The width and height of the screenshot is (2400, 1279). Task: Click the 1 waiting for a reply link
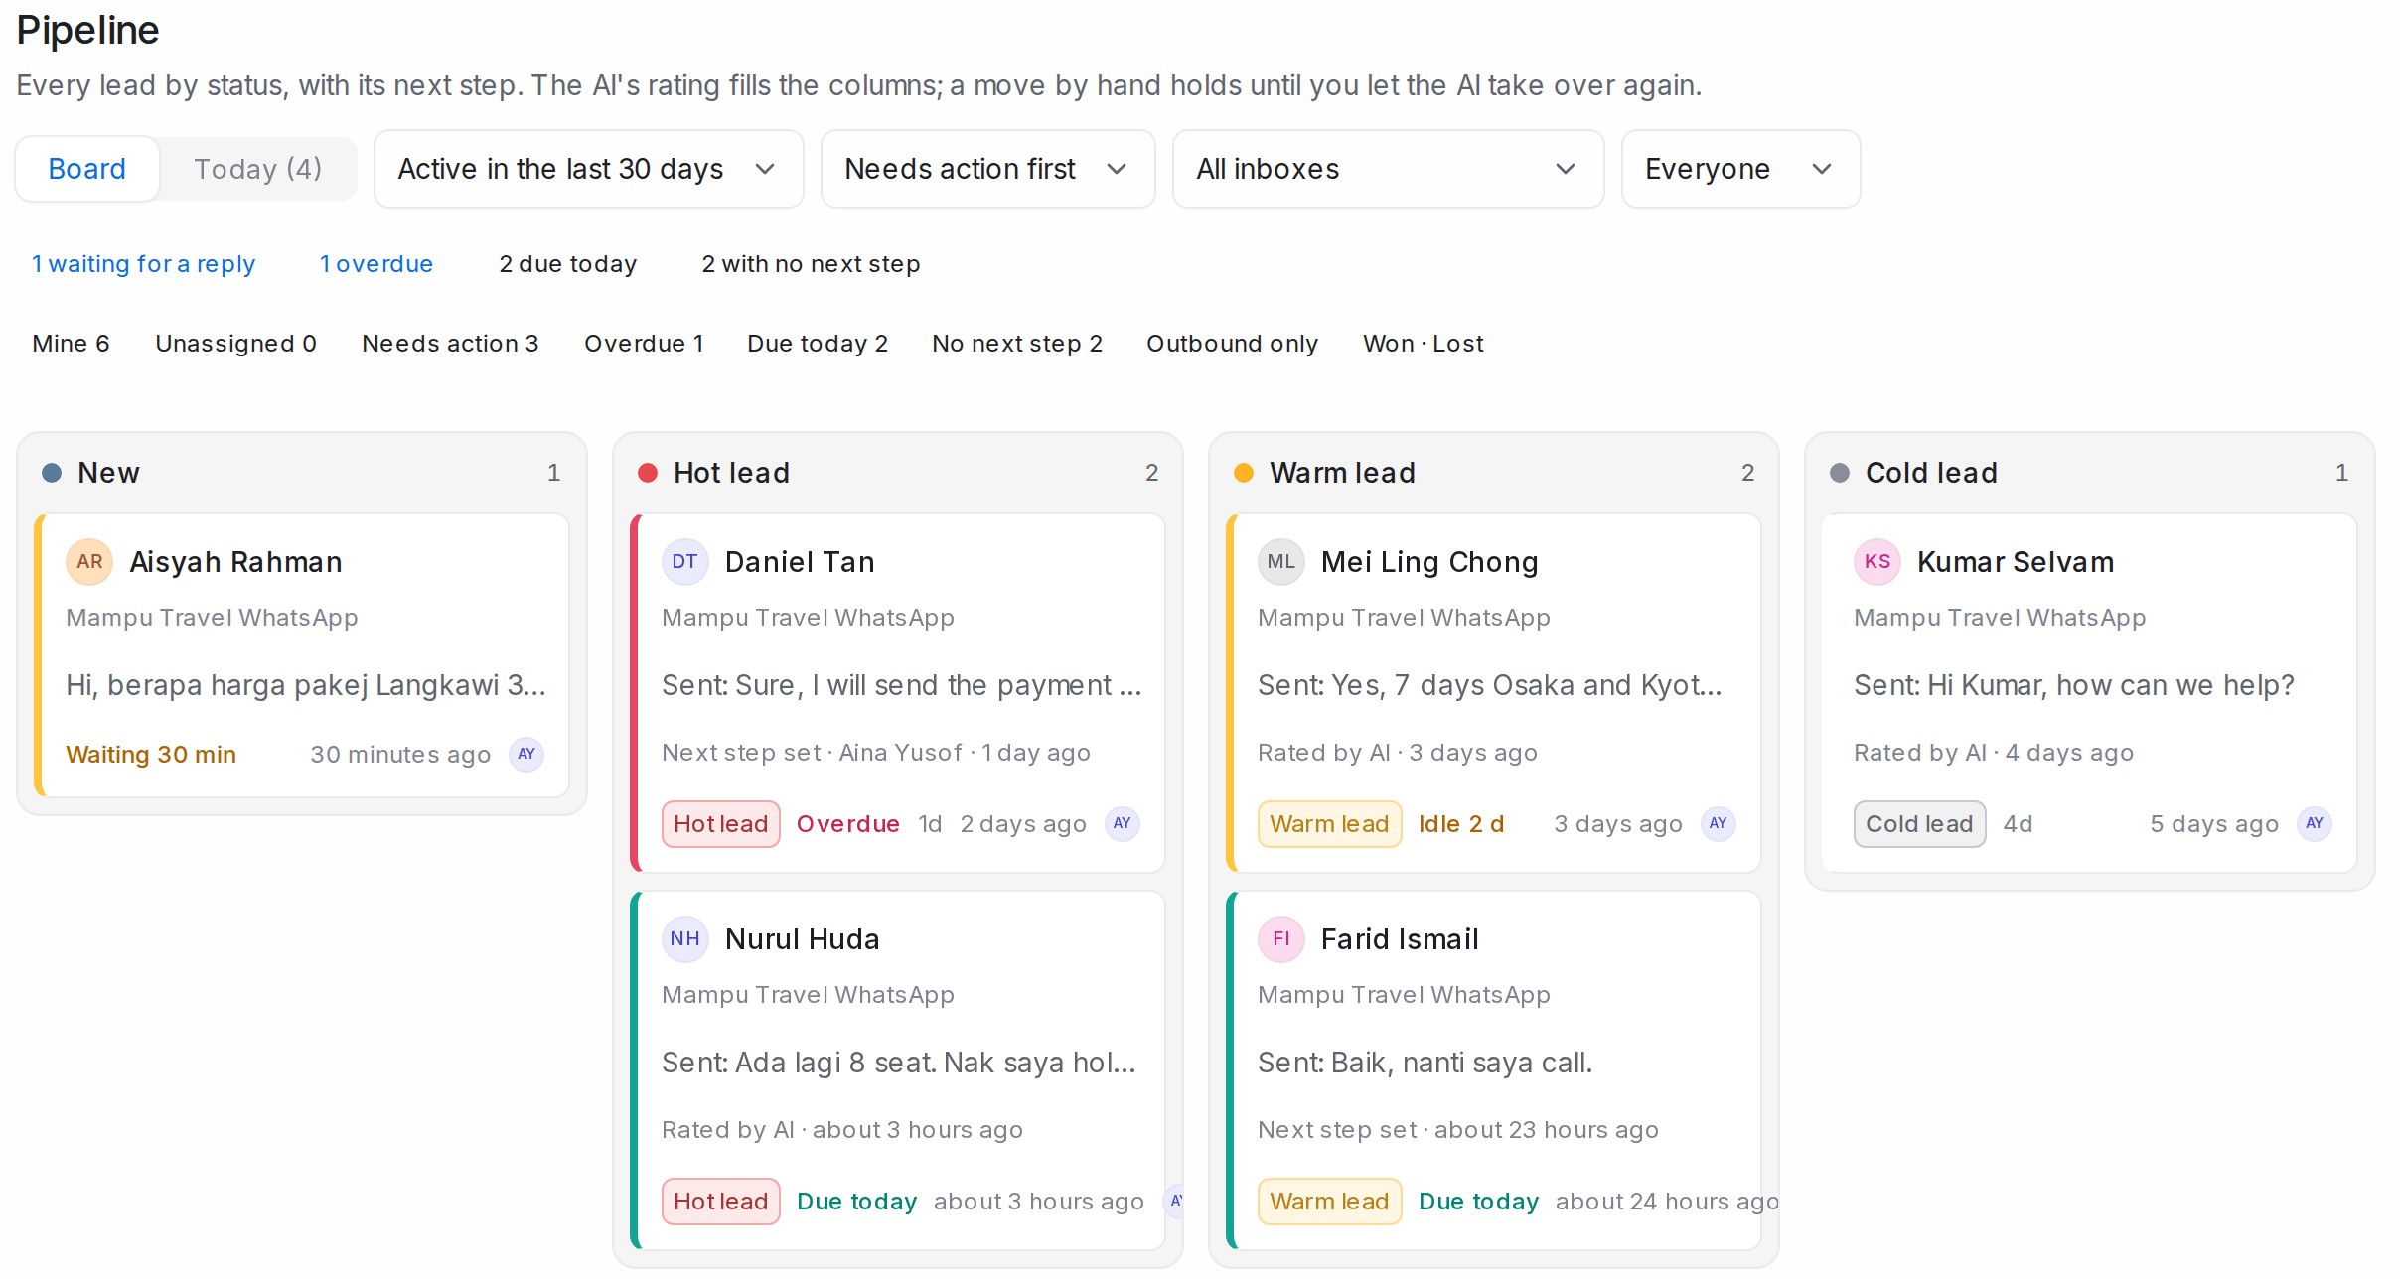click(144, 264)
